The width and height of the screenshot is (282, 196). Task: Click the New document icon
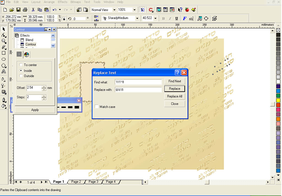click(5, 10)
